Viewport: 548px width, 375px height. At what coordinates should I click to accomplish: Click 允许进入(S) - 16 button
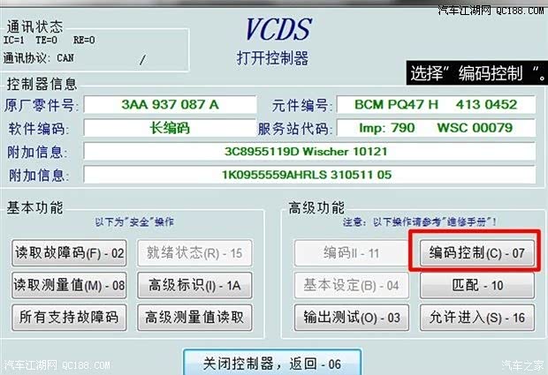tap(477, 318)
